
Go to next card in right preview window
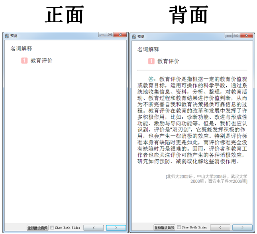coord(242,227)
